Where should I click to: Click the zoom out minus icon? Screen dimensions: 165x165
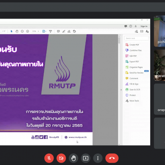pos(22,31)
